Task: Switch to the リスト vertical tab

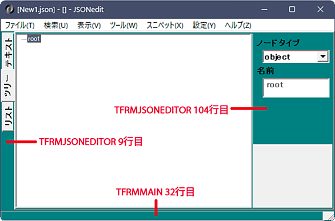Action: [x=9, y=117]
